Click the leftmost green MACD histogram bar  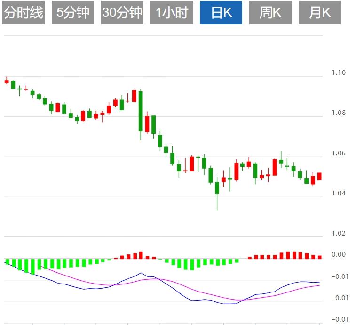coord(7,261)
